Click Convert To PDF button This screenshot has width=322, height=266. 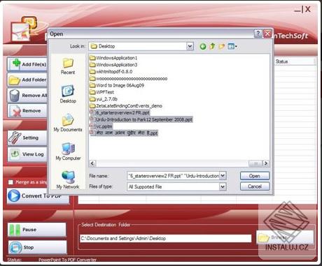click(38, 196)
